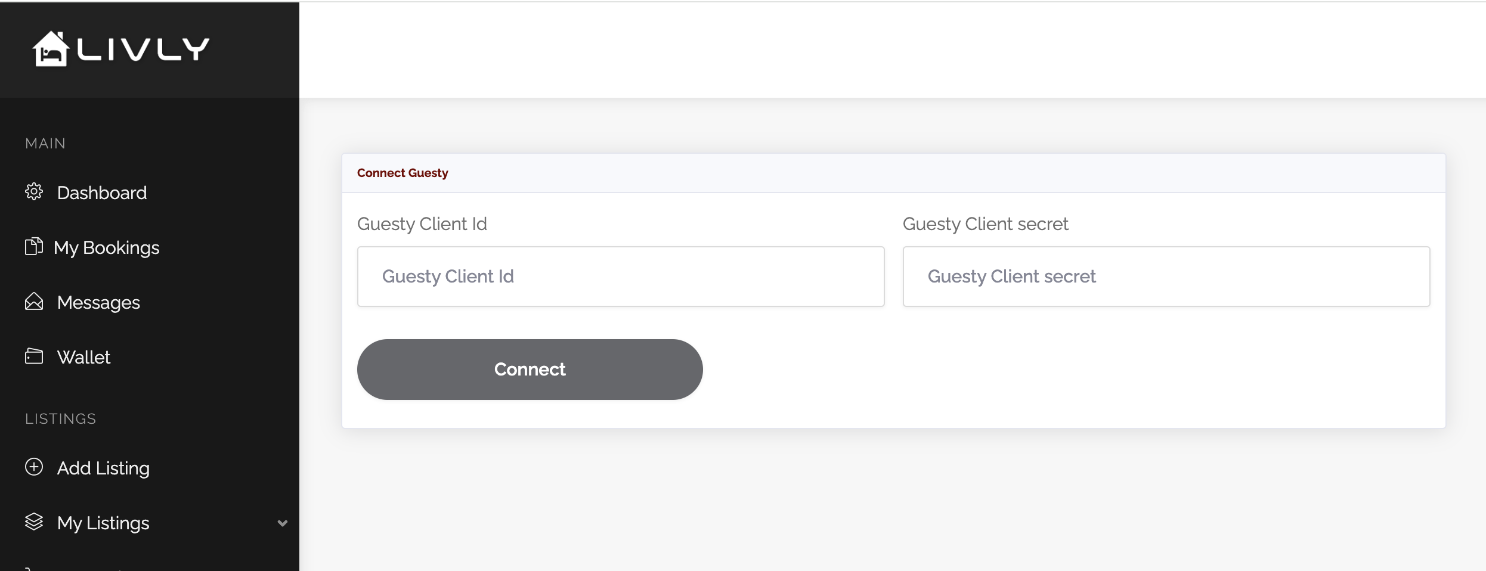
Task: Focus the Guesty Client Id field
Action: (621, 277)
